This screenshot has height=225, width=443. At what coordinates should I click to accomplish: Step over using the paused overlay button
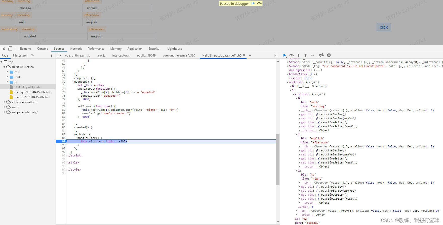[259, 4]
